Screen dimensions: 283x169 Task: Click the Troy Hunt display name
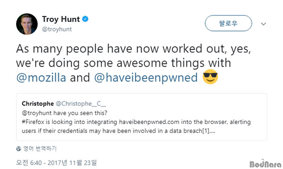click(x=61, y=19)
